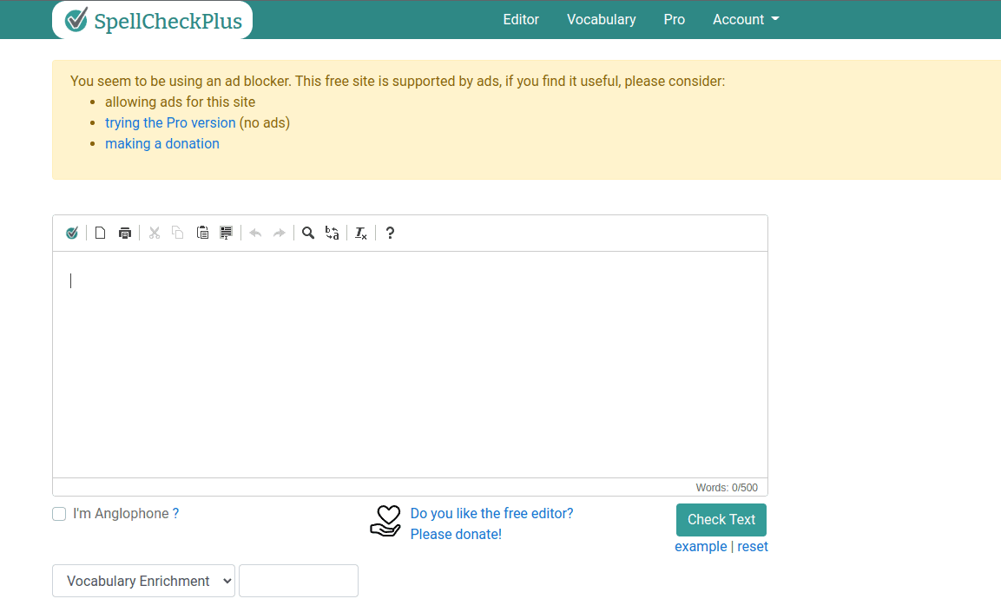
Task: Click inside the main text editor area
Action: click(410, 365)
